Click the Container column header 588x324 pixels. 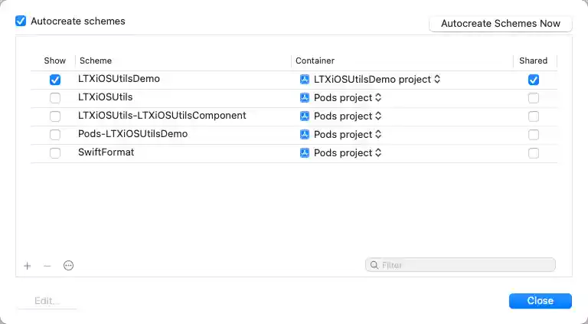click(x=315, y=61)
